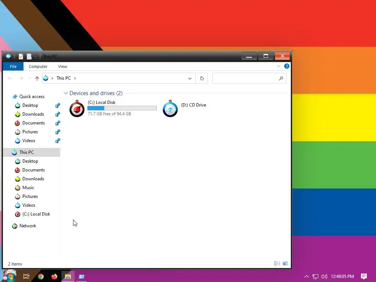This screenshot has height=282, width=376.
Task: Open Documents under Quick access
Action: click(x=33, y=123)
